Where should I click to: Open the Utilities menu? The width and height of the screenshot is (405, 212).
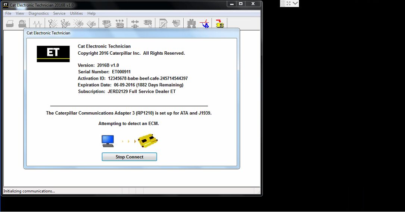(77, 13)
